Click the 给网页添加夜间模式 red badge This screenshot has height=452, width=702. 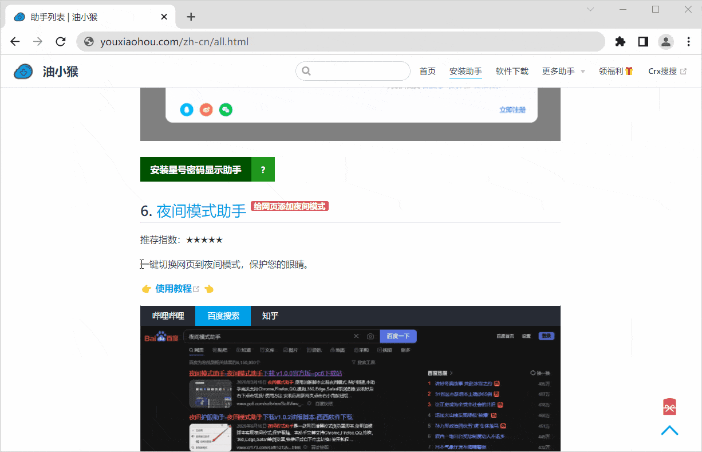(x=290, y=206)
